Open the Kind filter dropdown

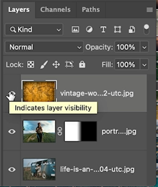click(34, 29)
